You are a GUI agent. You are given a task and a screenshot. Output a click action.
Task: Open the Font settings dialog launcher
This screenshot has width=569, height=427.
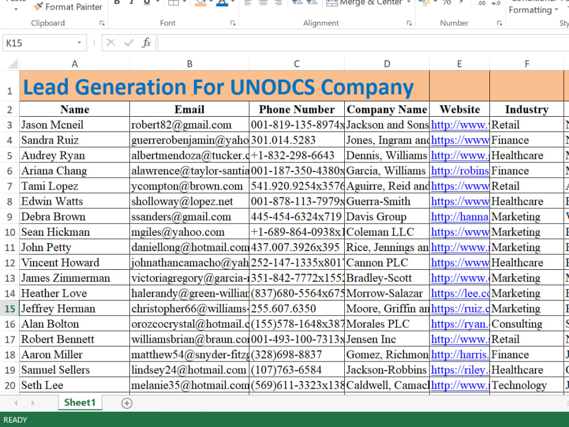click(x=233, y=23)
